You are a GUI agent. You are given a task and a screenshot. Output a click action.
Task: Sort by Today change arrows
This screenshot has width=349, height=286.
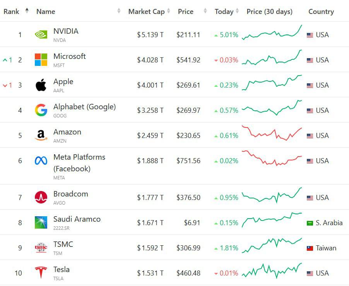237,12
